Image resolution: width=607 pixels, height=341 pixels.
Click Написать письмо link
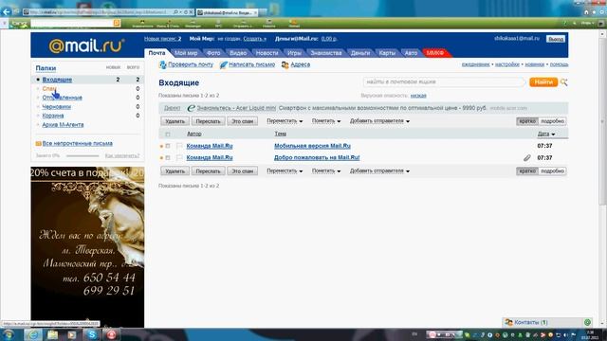pyautogui.click(x=251, y=64)
